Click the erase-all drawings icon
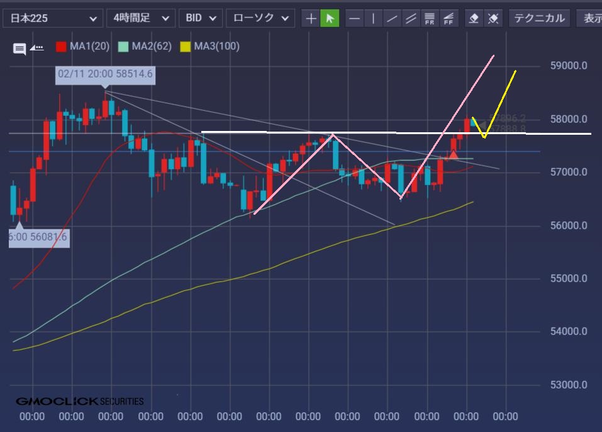Screen dimensions: 602x432 (x=493, y=18)
